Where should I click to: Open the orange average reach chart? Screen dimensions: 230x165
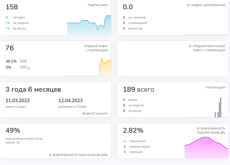click(105, 68)
